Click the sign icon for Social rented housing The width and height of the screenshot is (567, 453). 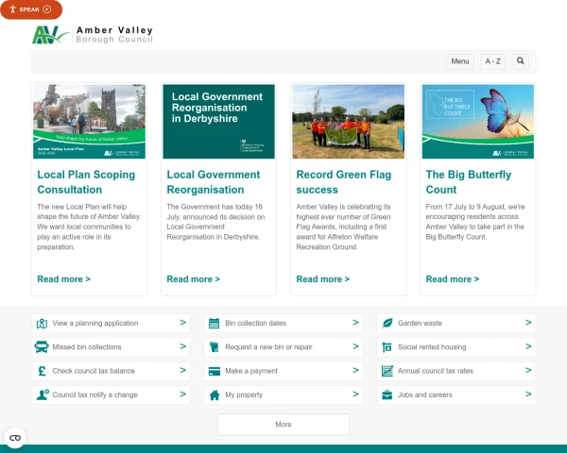(387, 347)
